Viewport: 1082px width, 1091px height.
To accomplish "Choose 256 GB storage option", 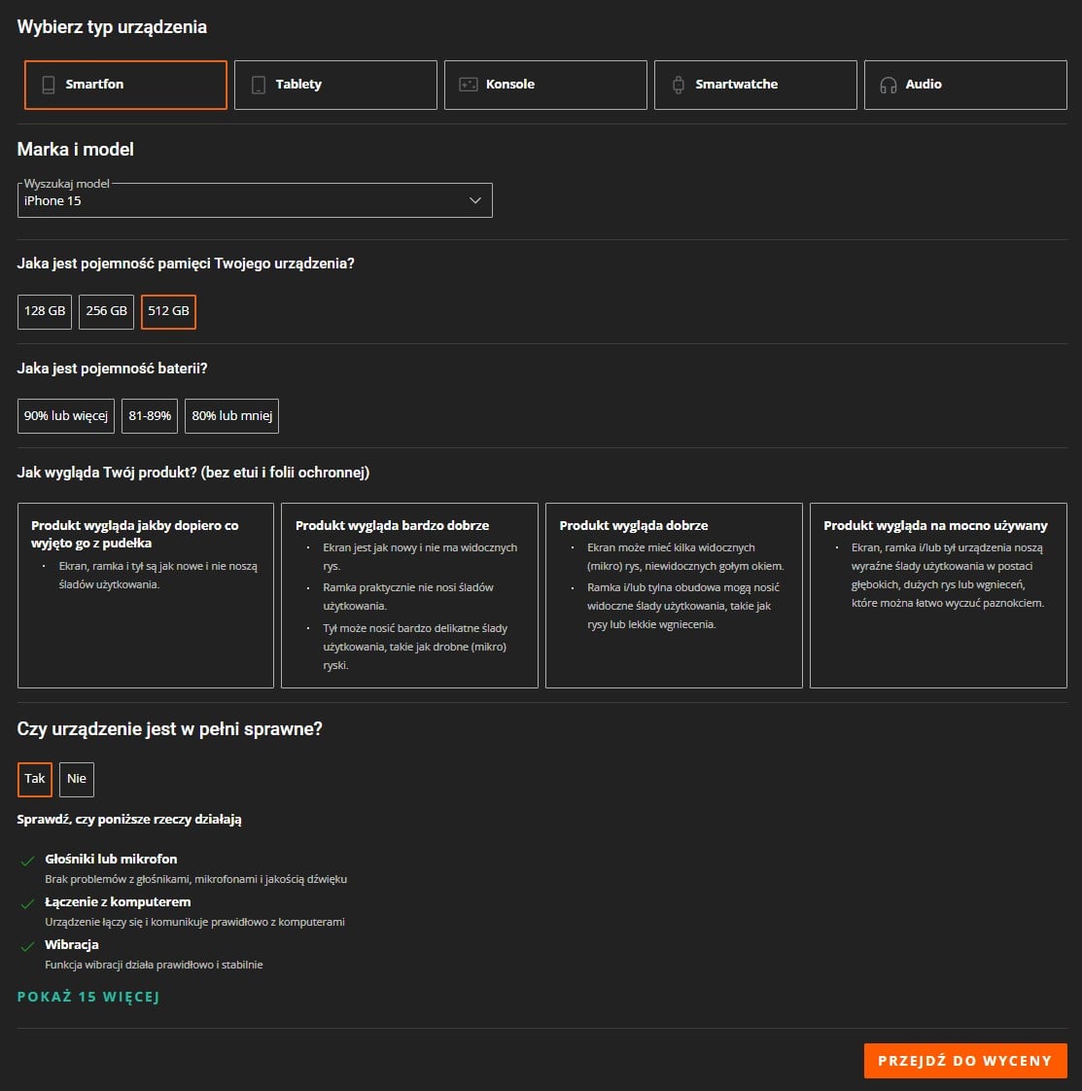I will 106,311.
